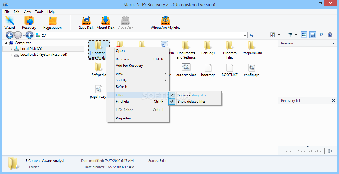Select the autoexec.bat file
The image size is (339, 174).
coord(186,70)
